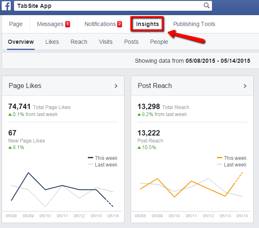Click the Page Likes panel title
The width and height of the screenshot is (259, 228).
[25, 86]
